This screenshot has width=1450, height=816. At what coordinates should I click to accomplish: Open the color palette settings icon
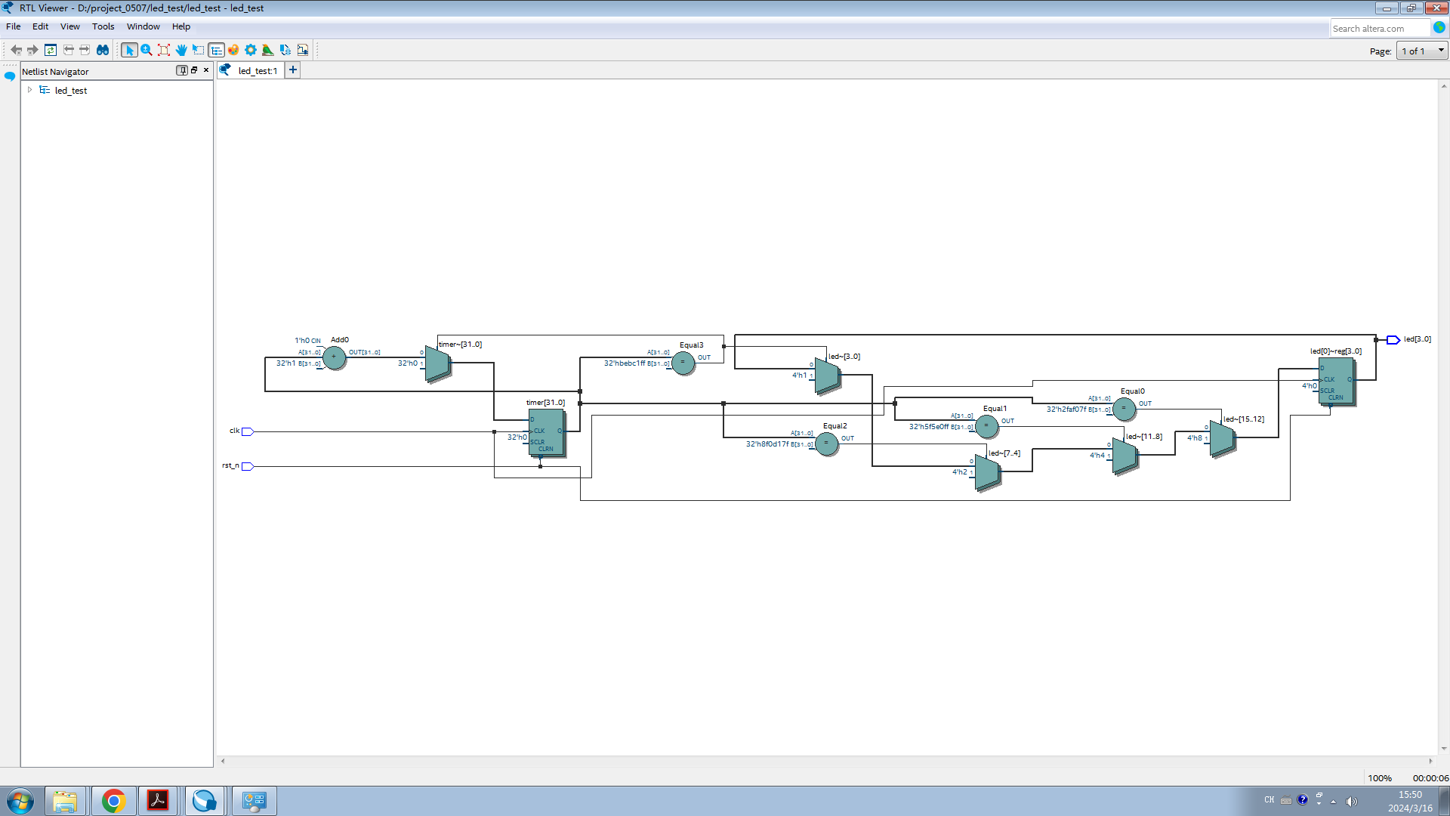point(233,50)
